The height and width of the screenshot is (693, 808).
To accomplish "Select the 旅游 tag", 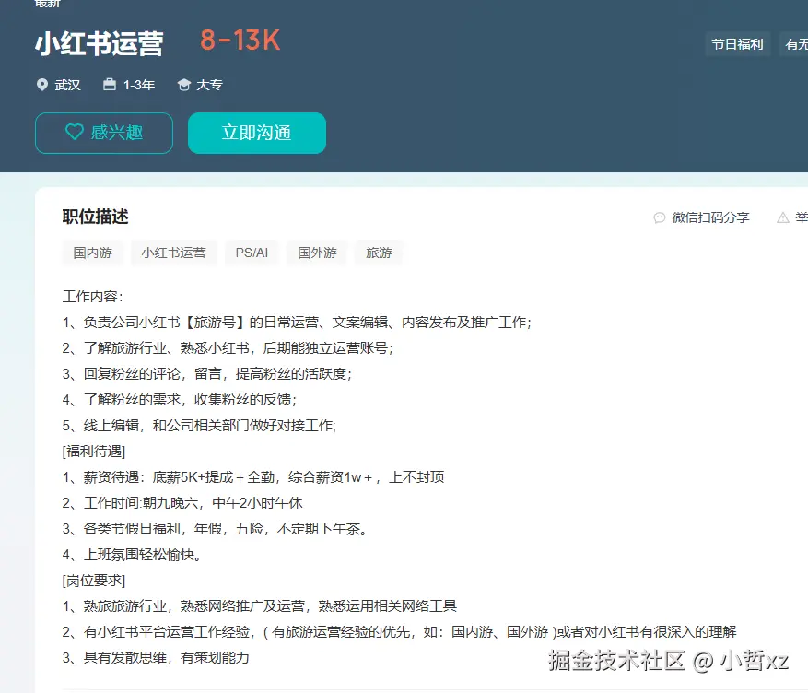I will pos(379,253).
